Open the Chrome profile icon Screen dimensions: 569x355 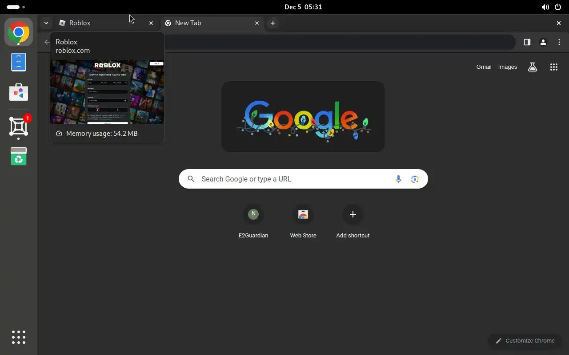pyautogui.click(x=543, y=42)
